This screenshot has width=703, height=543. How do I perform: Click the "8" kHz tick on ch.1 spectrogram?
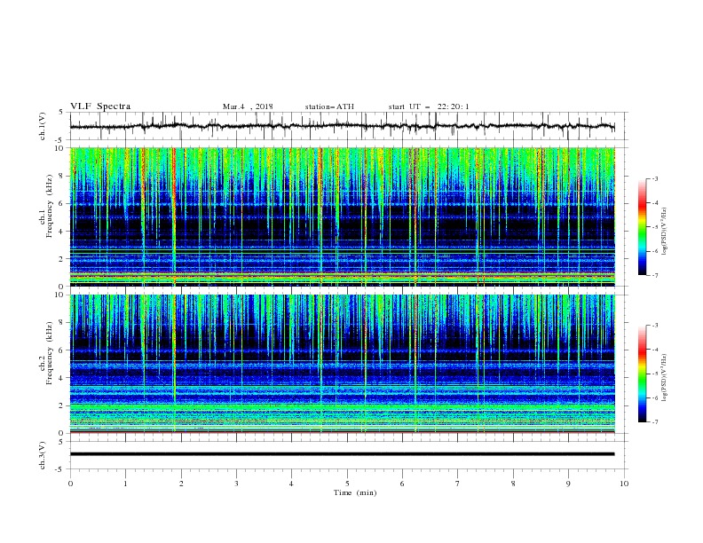[x=61, y=176]
